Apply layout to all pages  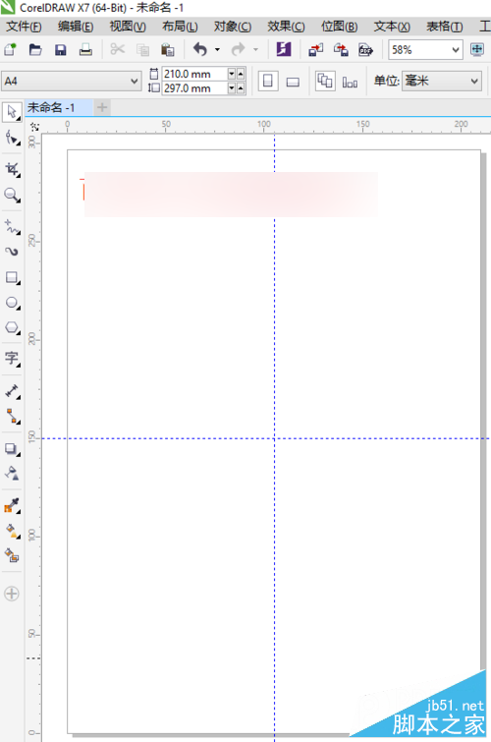pos(325,82)
